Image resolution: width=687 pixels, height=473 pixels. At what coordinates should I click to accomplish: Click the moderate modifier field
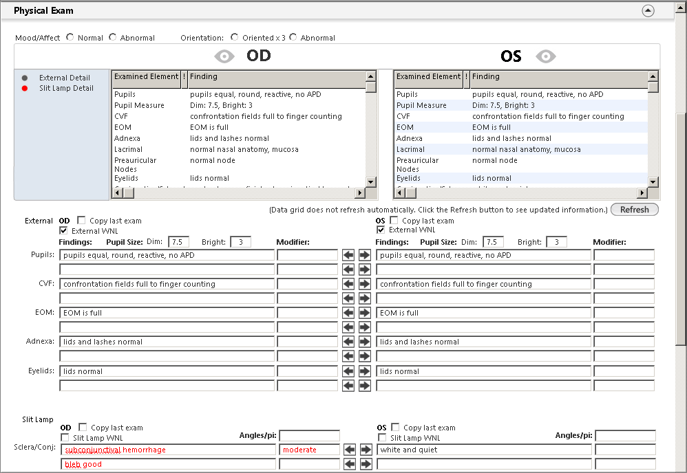pyautogui.click(x=309, y=450)
